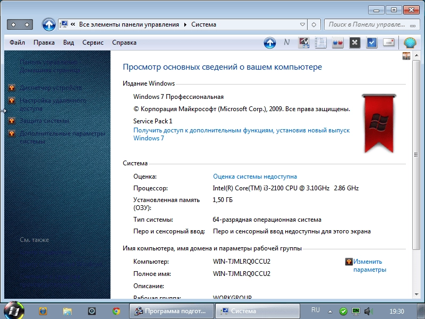
Task: Expand arrow between breadcrumb and Система
Action: (x=185, y=24)
